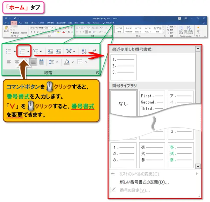Click the lightbulb Tell Me search
Image resolution: width=210 pixels, height=202 pixels.
coord(104,23)
